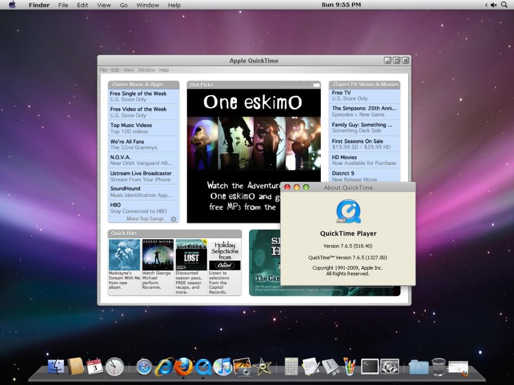514x385 pixels.
Task: Click QuickTime Player dock icon
Action: (204, 367)
